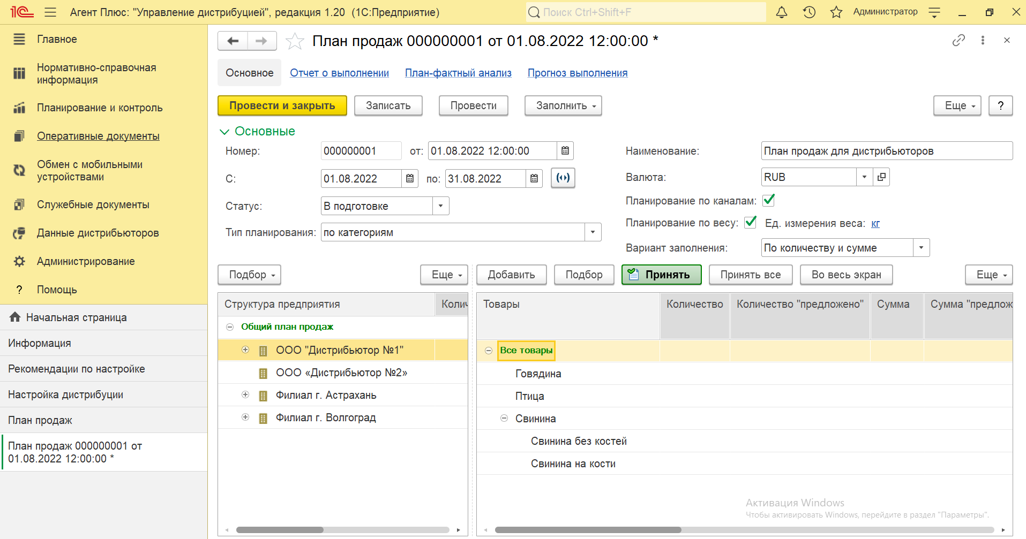Expand the Вариант заполнения dropdown

coord(921,248)
